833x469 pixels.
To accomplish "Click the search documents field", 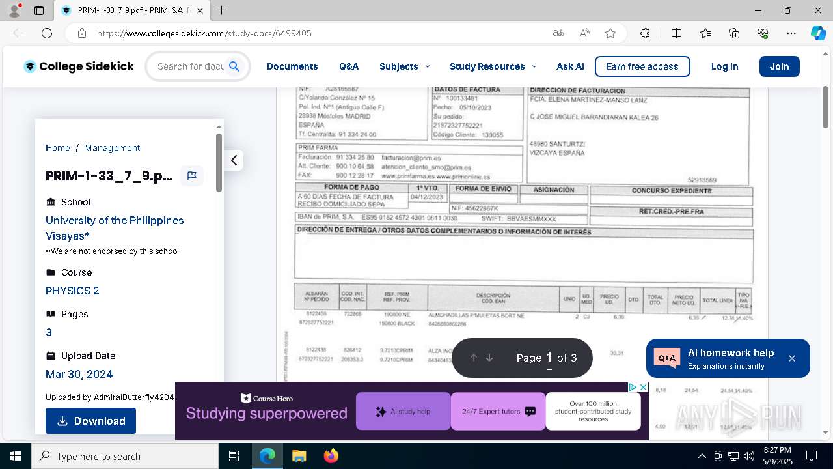I will 190,66.
